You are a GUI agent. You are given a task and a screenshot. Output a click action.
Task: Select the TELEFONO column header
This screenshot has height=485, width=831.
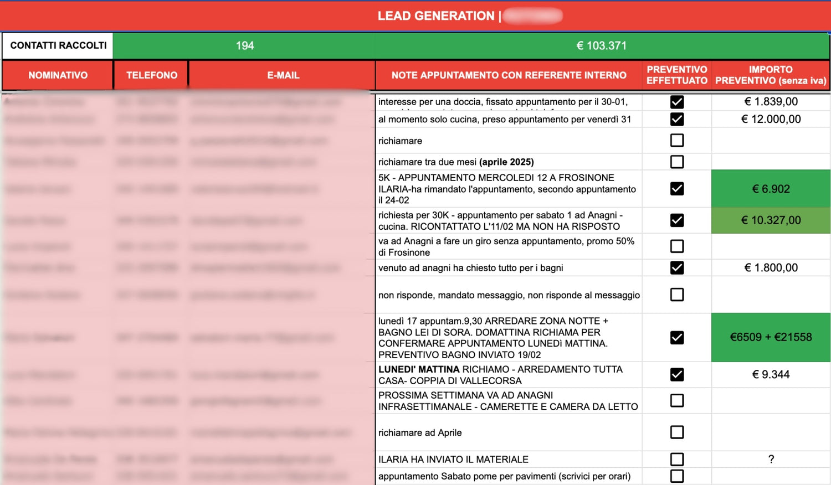coord(151,75)
